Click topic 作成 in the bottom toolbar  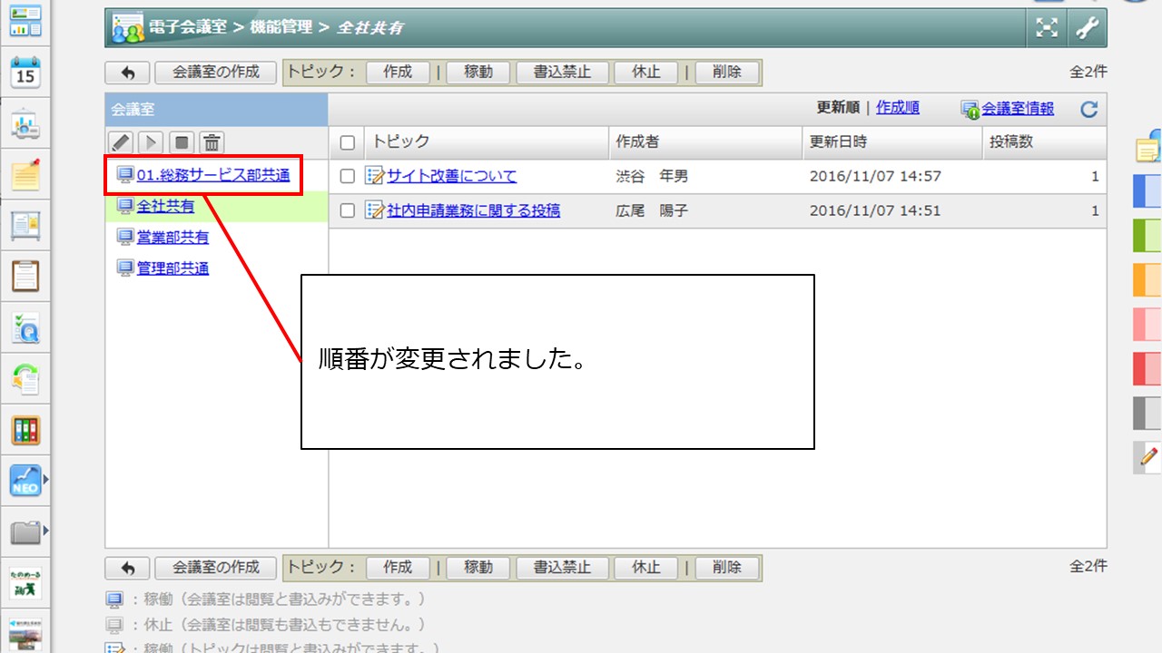(398, 568)
